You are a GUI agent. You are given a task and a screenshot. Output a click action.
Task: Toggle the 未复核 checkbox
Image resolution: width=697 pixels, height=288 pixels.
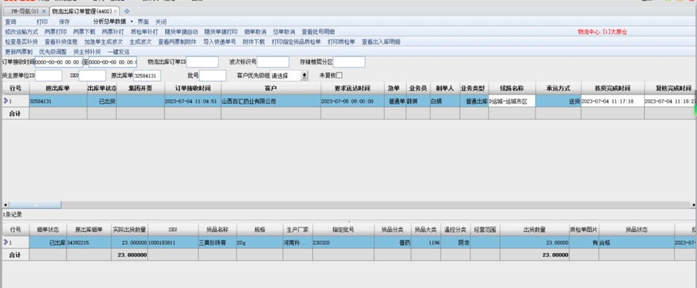339,76
